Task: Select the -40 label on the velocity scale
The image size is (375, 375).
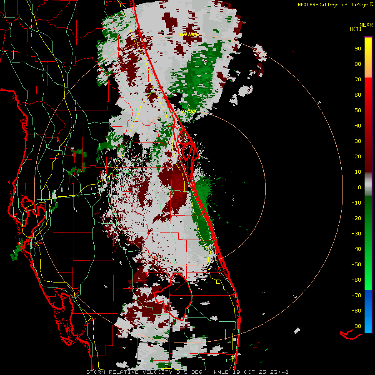Action: 356,249
